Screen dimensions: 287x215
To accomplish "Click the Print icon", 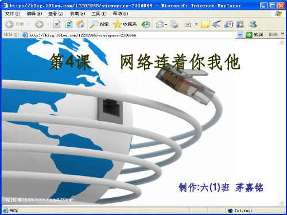I will (x=174, y=24).
